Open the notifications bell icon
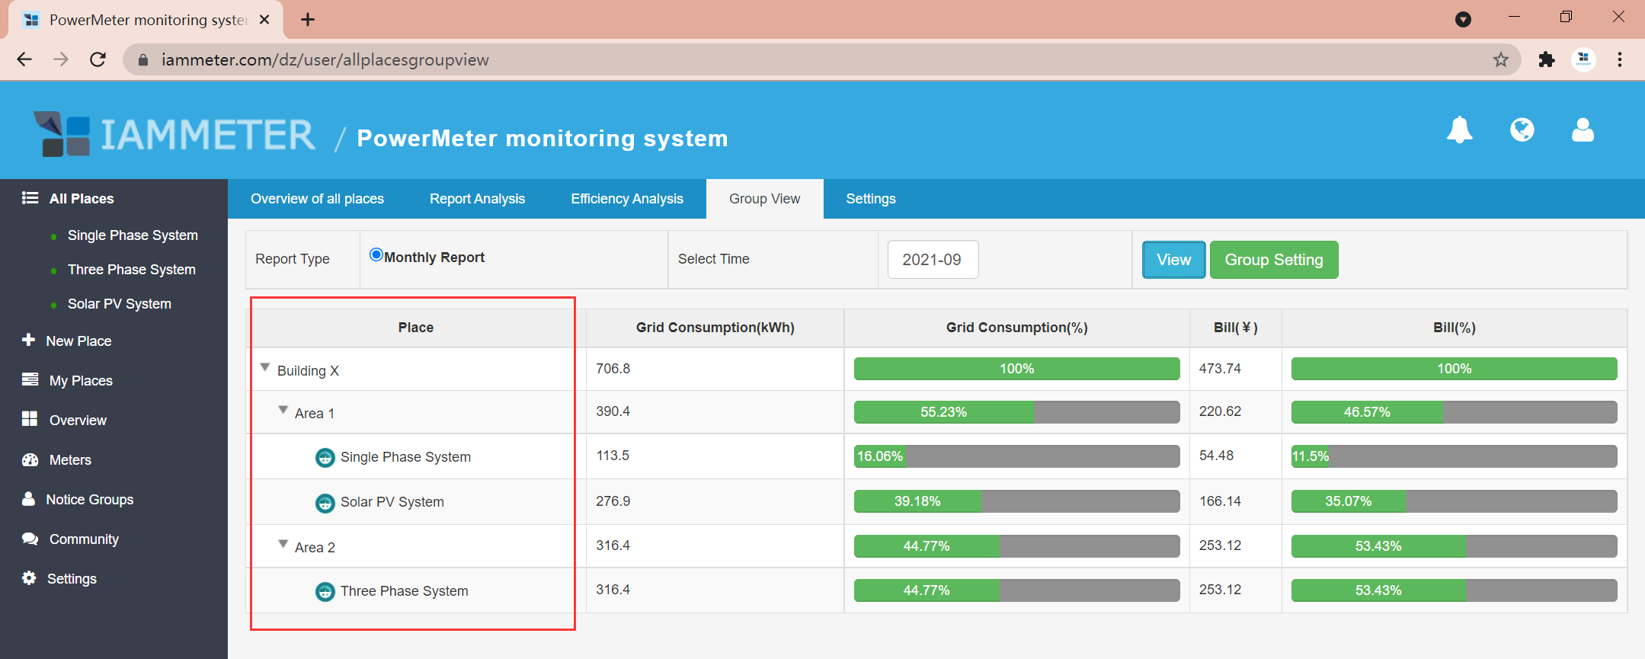The width and height of the screenshot is (1645, 659). [1459, 130]
